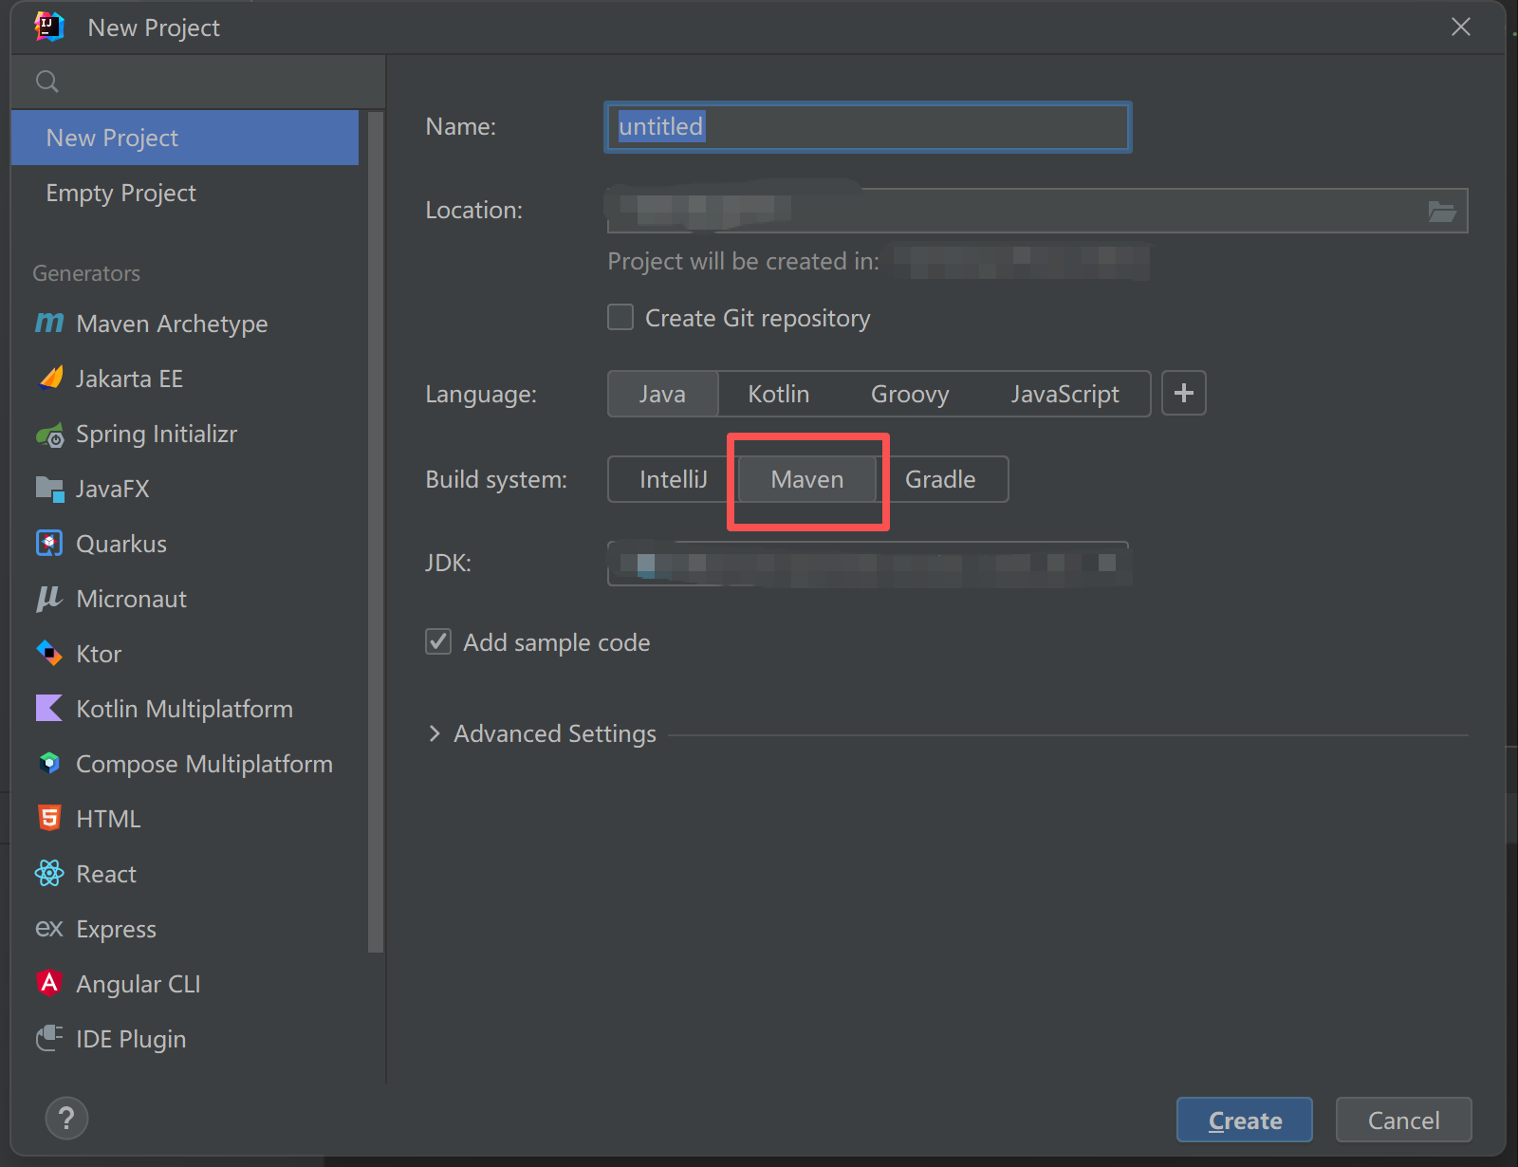1518x1167 pixels.
Task: Close the New Project dialog
Action: click(x=1461, y=27)
